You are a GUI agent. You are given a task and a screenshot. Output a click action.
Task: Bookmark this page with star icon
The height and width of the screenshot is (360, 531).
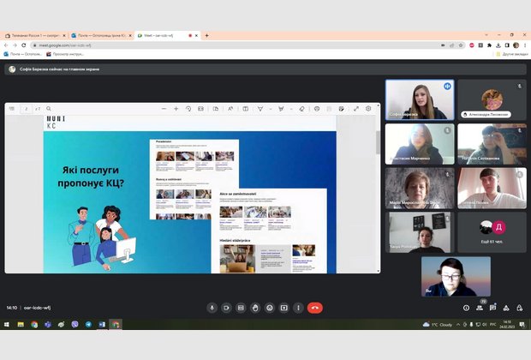(x=461, y=45)
